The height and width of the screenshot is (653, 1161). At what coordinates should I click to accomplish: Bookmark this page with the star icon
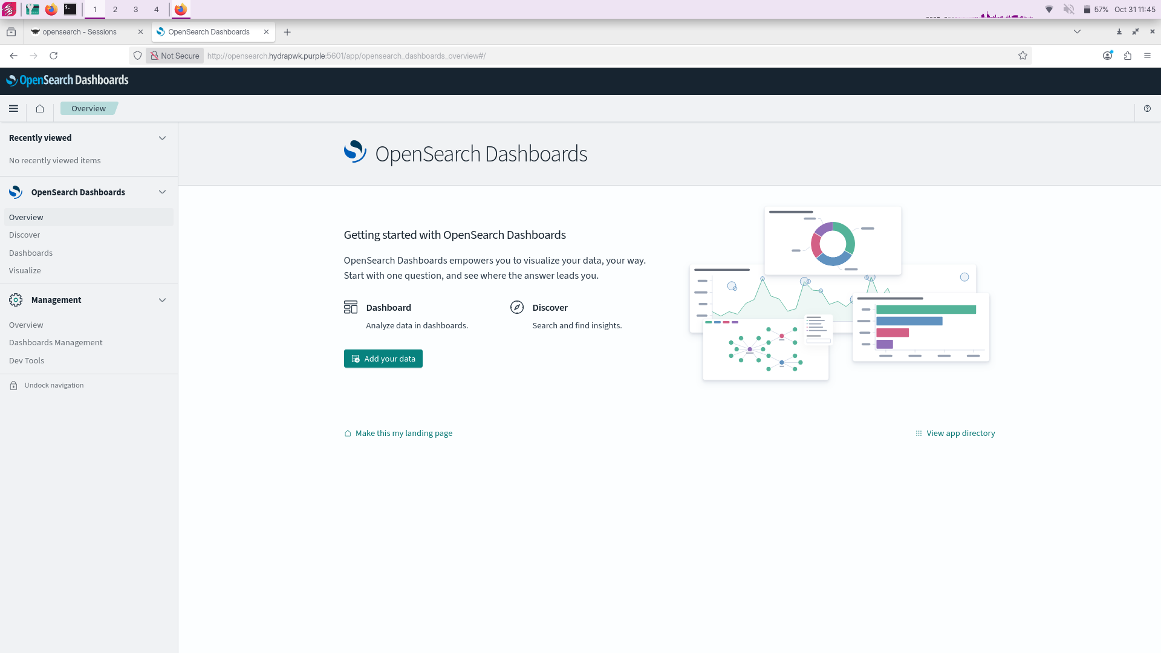point(1023,56)
